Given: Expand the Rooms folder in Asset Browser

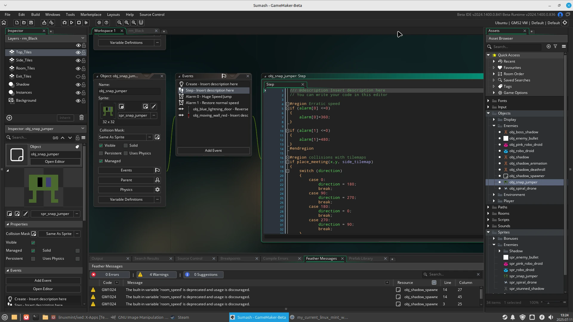Looking at the screenshot, I should click(488, 213).
